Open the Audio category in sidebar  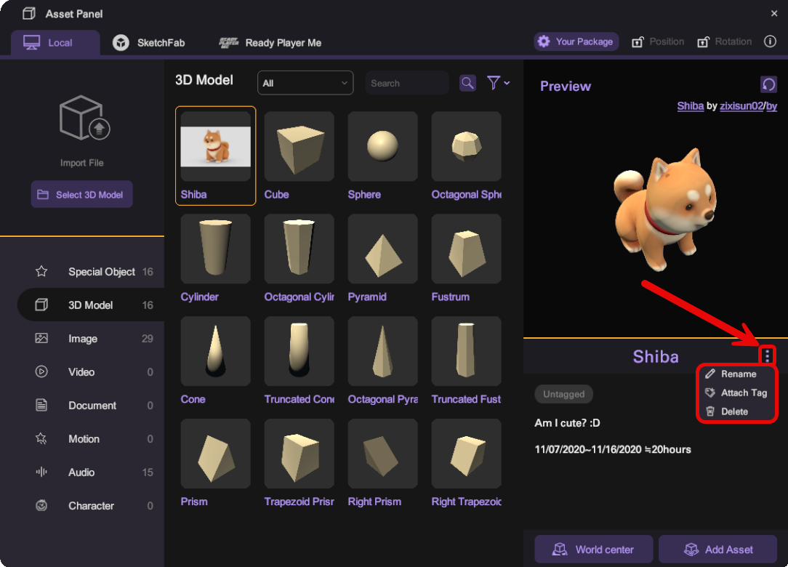click(x=81, y=472)
